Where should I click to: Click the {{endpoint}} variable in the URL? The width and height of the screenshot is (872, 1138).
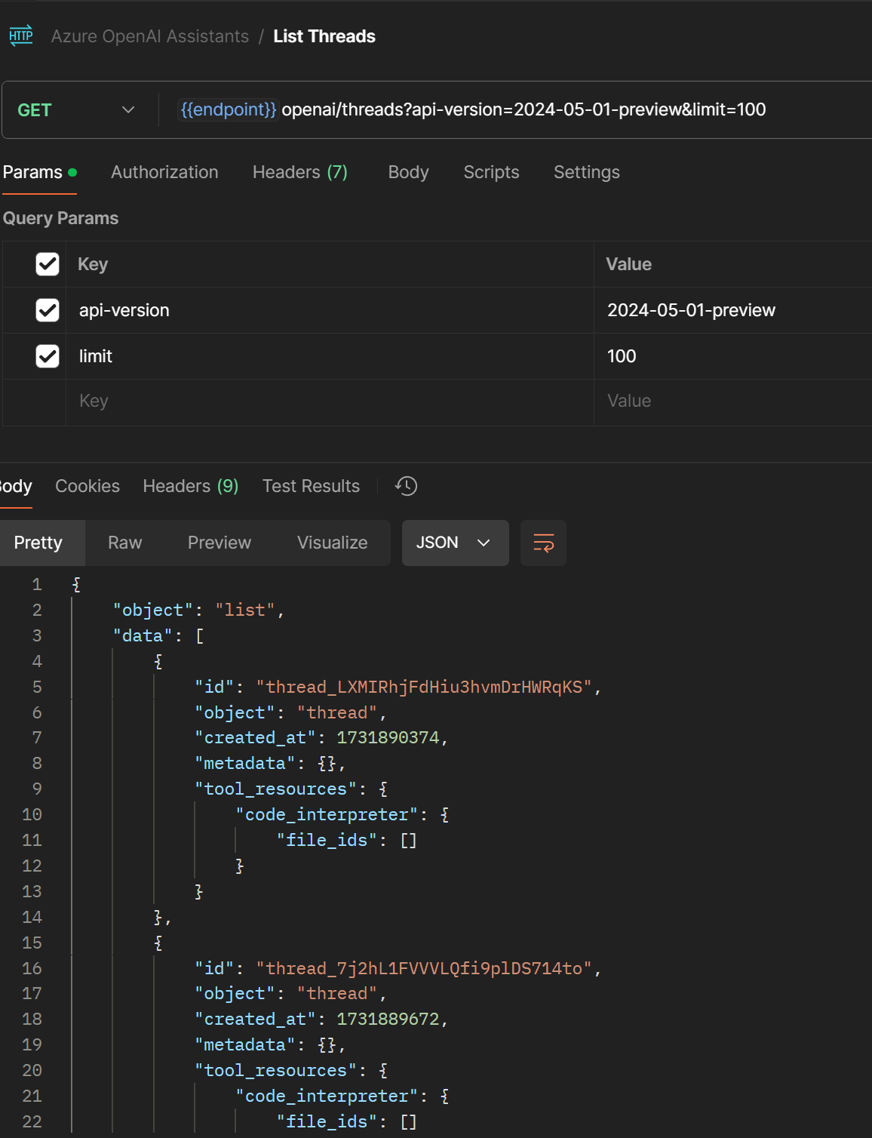pyautogui.click(x=229, y=109)
